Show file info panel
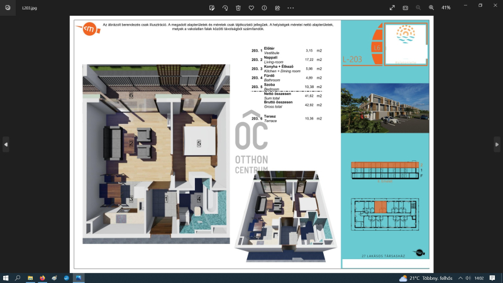The image size is (503, 283). click(264, 8)
